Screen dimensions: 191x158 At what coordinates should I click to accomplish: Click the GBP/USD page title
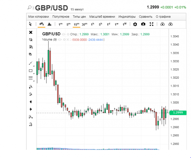[x=51, y=8]
